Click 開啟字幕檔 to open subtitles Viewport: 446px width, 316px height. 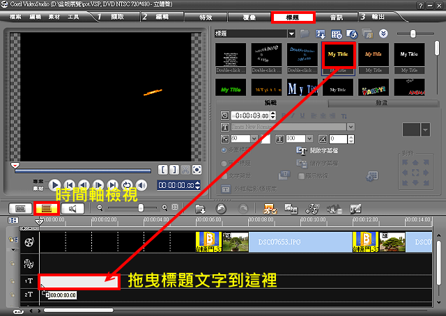coord(317,150)
